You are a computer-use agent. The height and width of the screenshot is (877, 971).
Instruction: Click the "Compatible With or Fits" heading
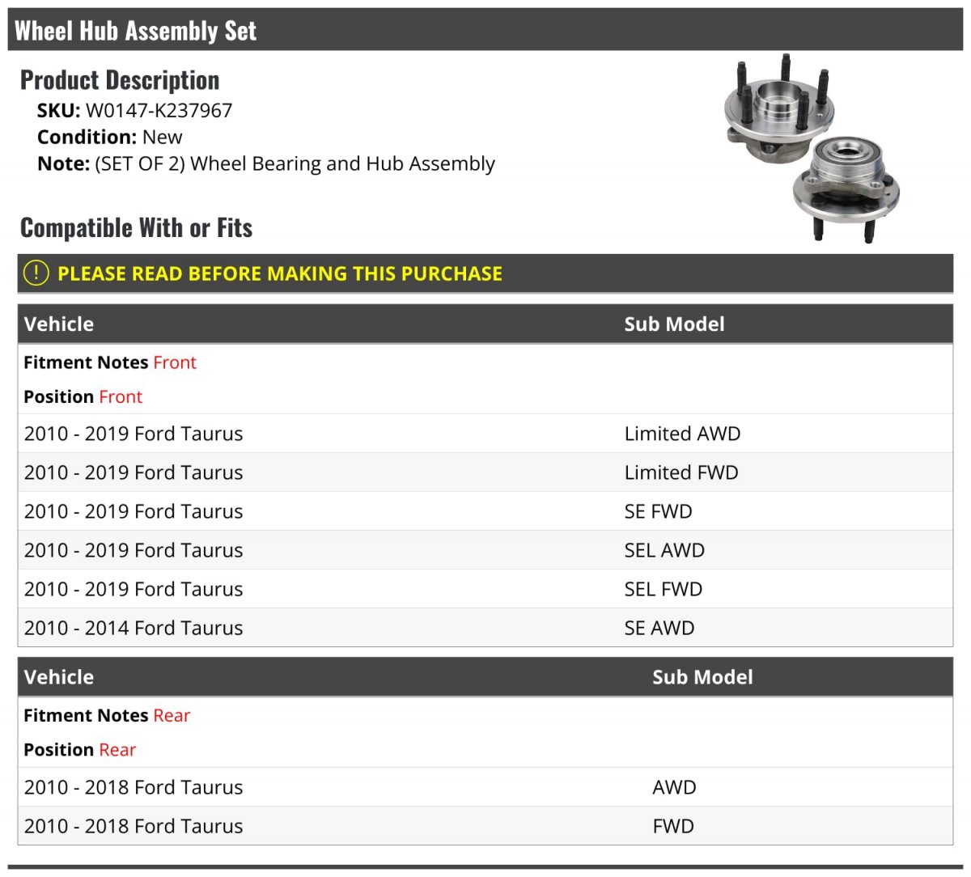(136, 228)
